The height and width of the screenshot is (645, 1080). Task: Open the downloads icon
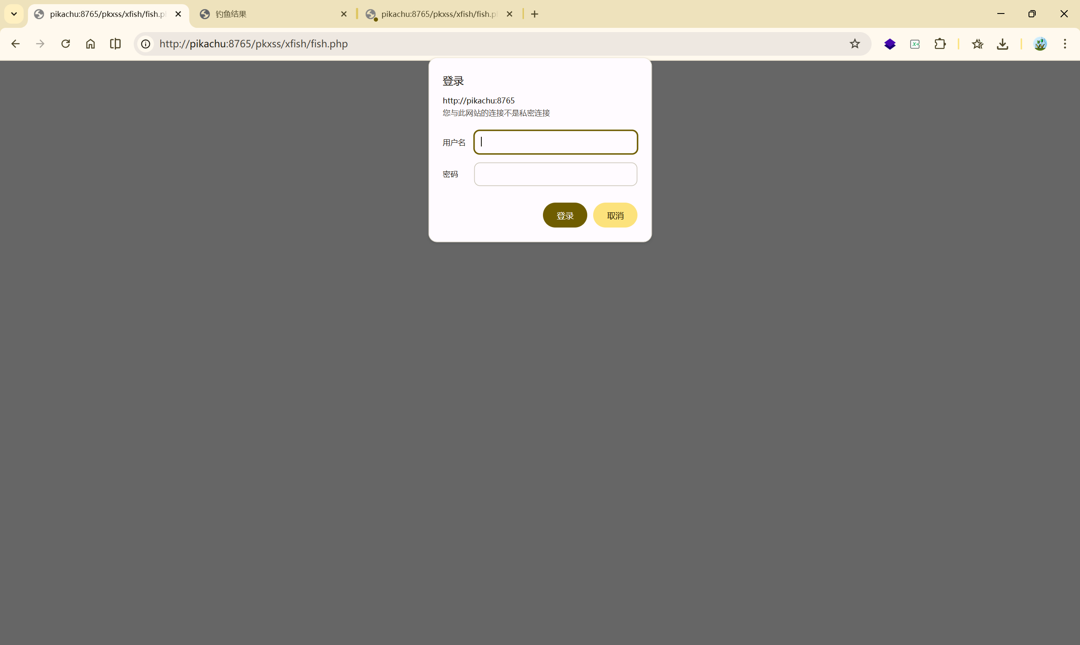click(x=1002, y=44)
